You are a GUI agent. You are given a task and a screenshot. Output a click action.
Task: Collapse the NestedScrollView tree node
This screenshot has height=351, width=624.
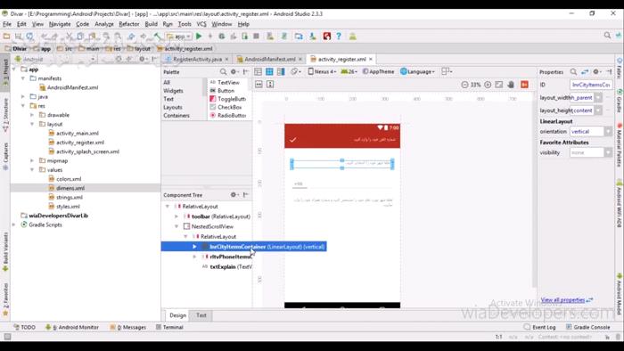pos(177,226)
